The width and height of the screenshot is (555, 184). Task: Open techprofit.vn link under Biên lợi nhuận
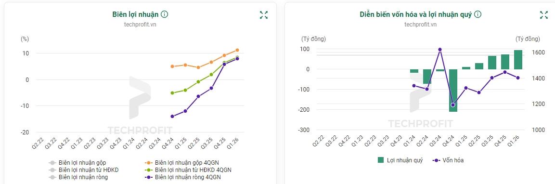[140, 25]
